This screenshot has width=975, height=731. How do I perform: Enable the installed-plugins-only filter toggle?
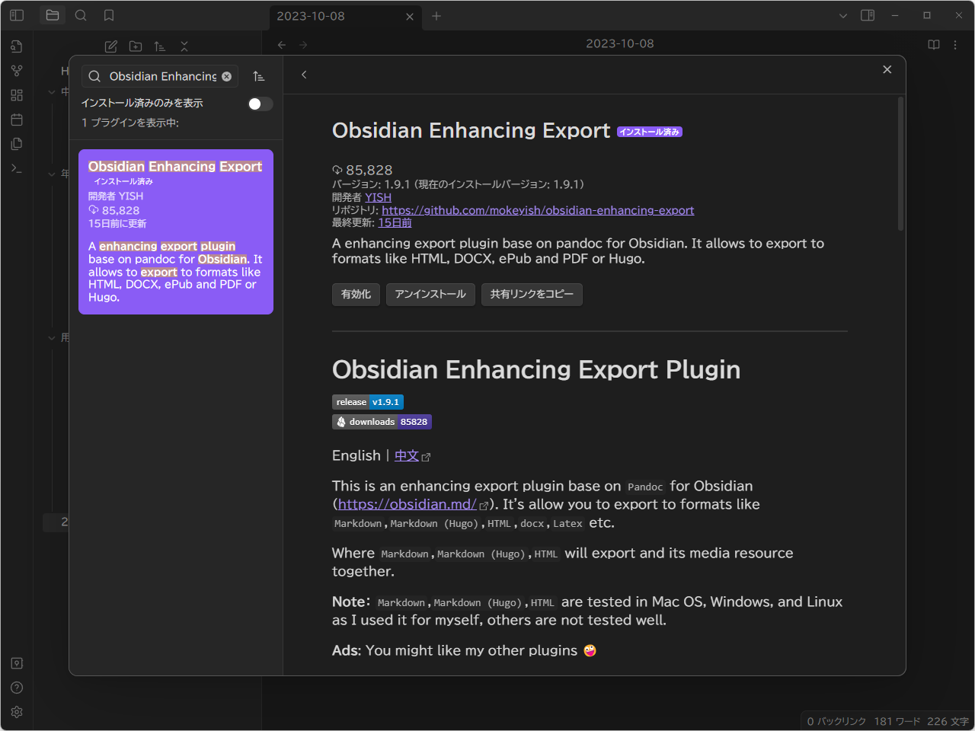[x=259, y=103]
